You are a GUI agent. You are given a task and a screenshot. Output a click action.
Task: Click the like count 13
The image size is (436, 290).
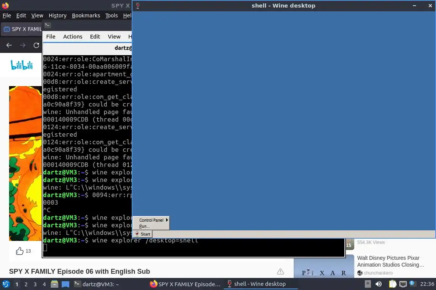28,251
